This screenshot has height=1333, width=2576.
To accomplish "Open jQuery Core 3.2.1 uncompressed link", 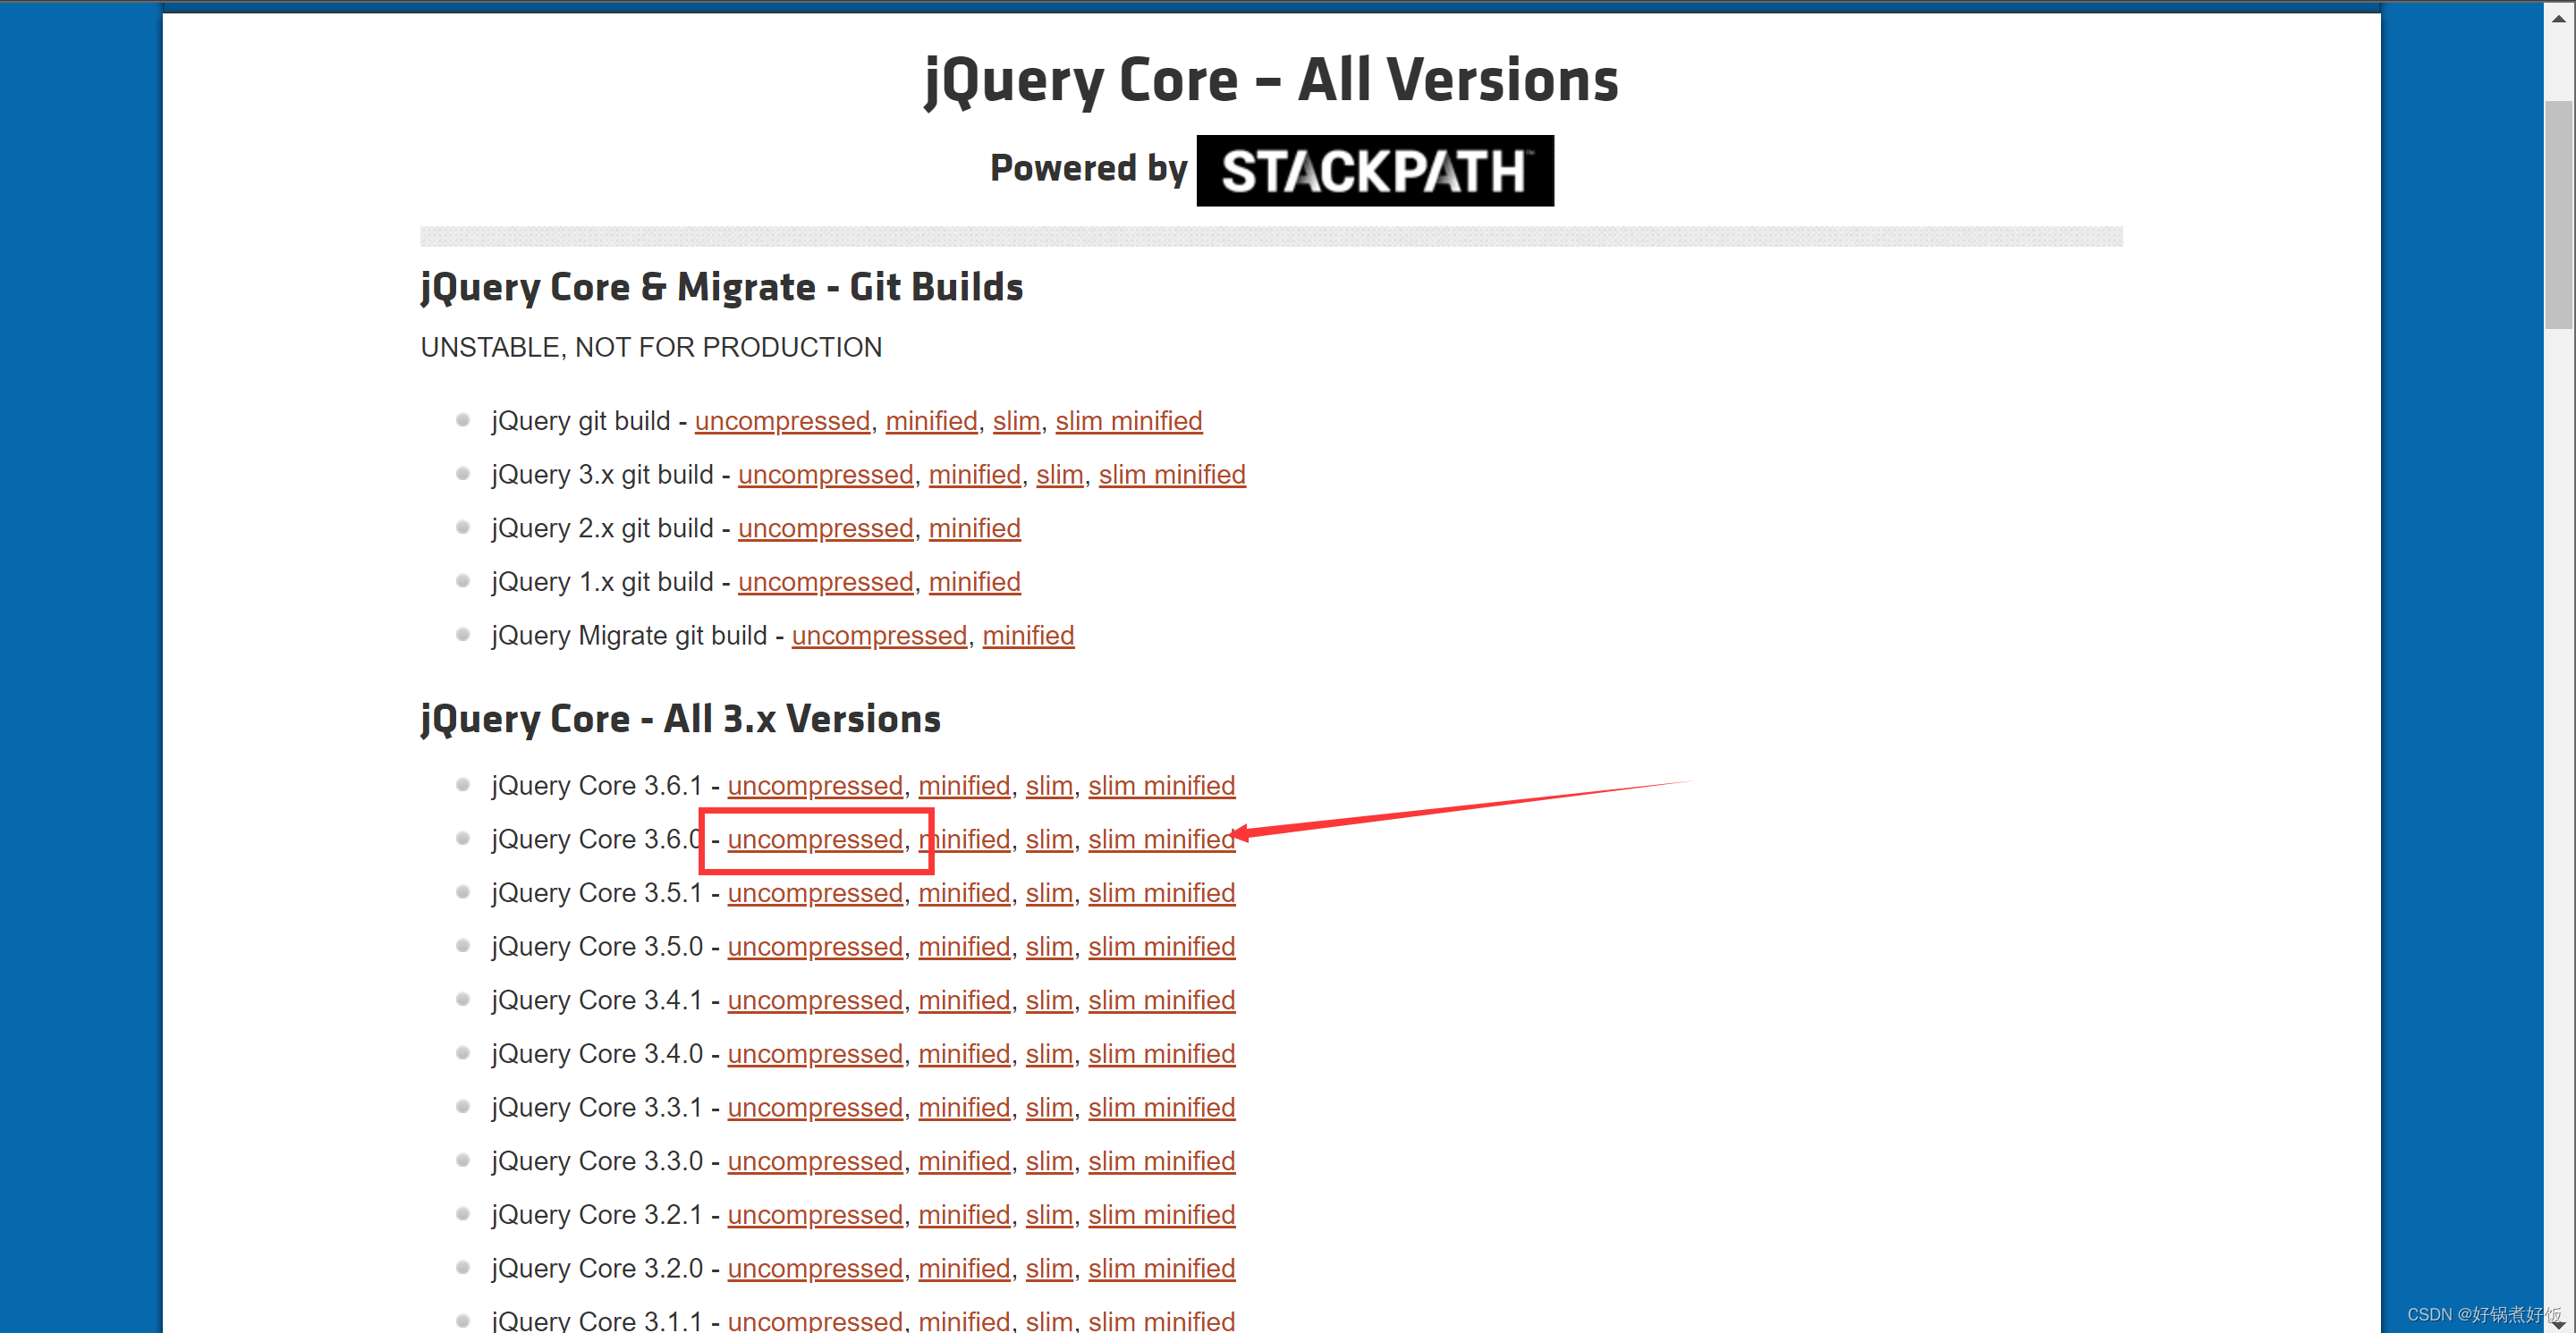I will (x=814, y=1214).
